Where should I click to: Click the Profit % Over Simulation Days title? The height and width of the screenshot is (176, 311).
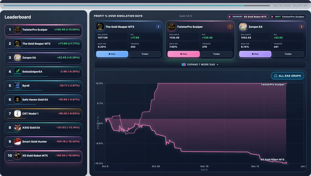pyautogui.click(x=118, y=16)
